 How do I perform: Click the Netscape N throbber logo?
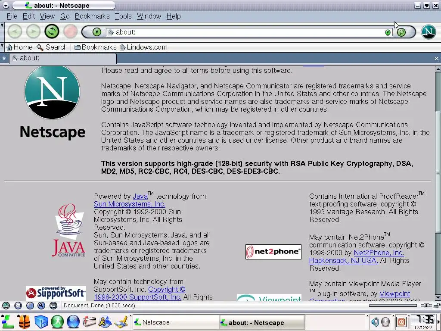coord(429,32)
